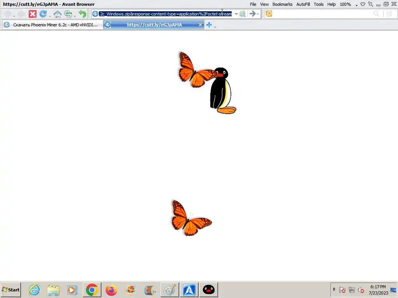This screenshot has width=398, height=298.
Task: Click the rendering engine IE icon in address bar
Action: click(243, 14)
